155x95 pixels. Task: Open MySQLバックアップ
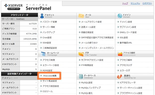click(91, 88)
